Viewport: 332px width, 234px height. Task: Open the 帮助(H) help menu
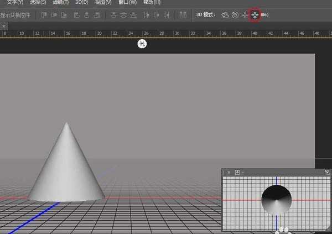(152, 3)
